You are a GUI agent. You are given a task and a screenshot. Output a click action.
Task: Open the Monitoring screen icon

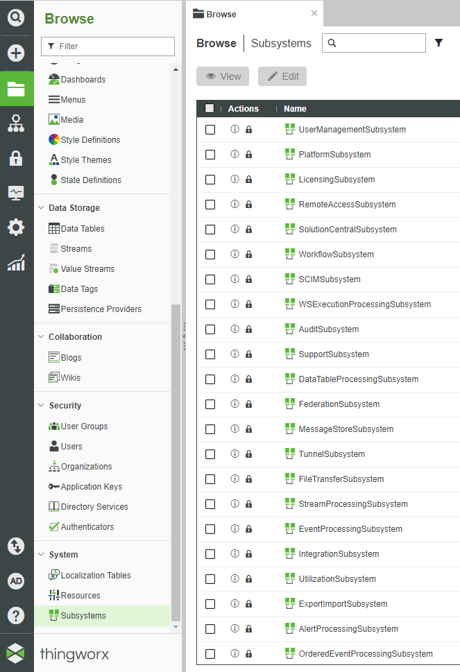(16, 193)
